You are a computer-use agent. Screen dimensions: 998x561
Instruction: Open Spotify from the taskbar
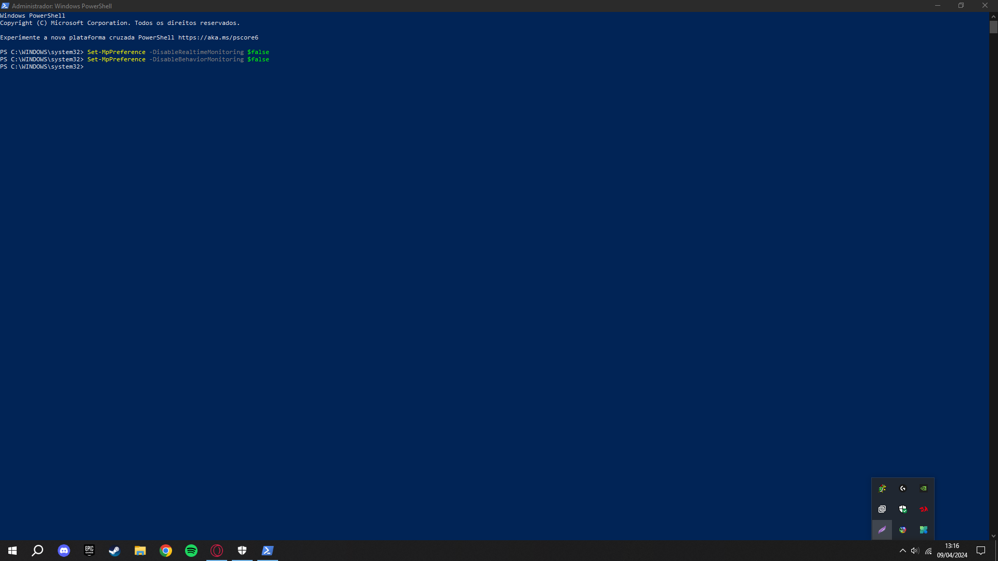pos(191,551)
